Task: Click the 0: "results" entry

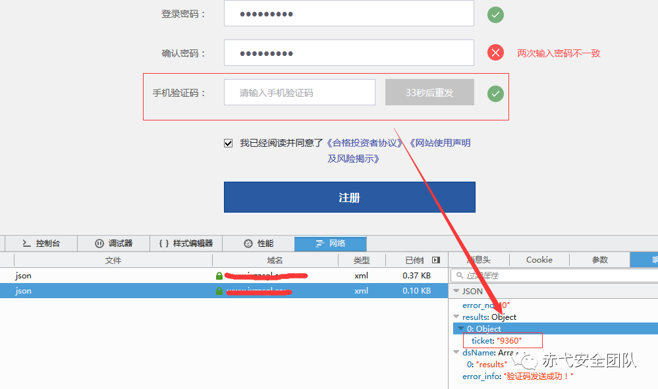Action: click(487, 364)
